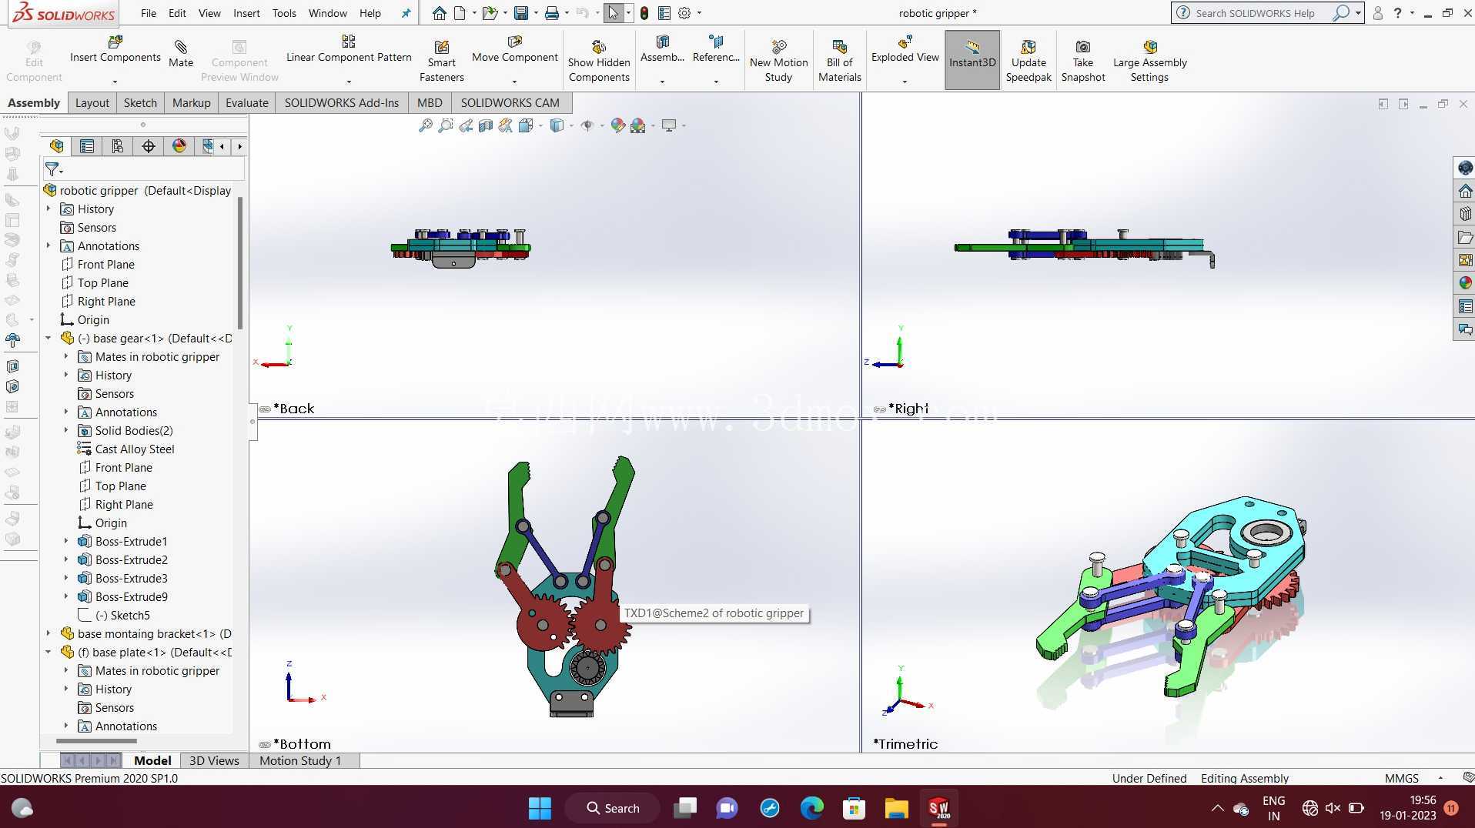Open Exploded View dropdown arrow
Image resolution: width=1475 pixels, height=828 pixels.
(x=905, y=82)
